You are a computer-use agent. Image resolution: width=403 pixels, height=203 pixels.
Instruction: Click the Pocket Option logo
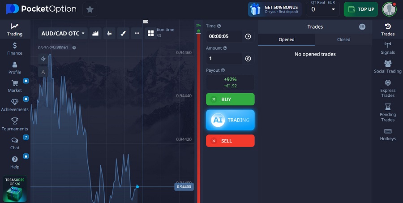41,9
